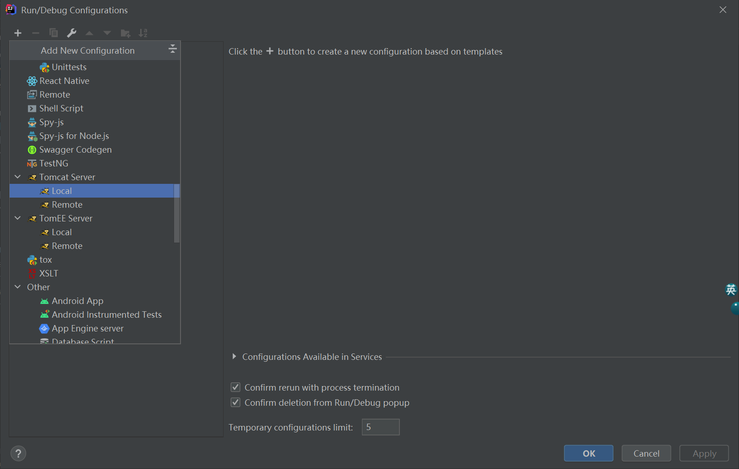Click the Sort Configurations alphabetically icon

point(143,33)
